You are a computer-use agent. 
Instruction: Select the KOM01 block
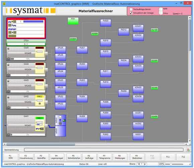click(x=138, y=28)
